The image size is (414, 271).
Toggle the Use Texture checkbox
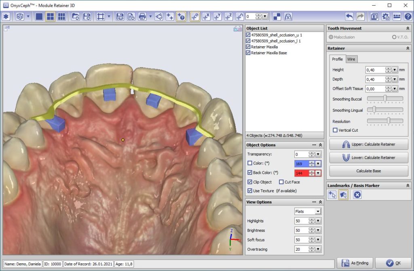pyautogui.click(x=250, y=191)
